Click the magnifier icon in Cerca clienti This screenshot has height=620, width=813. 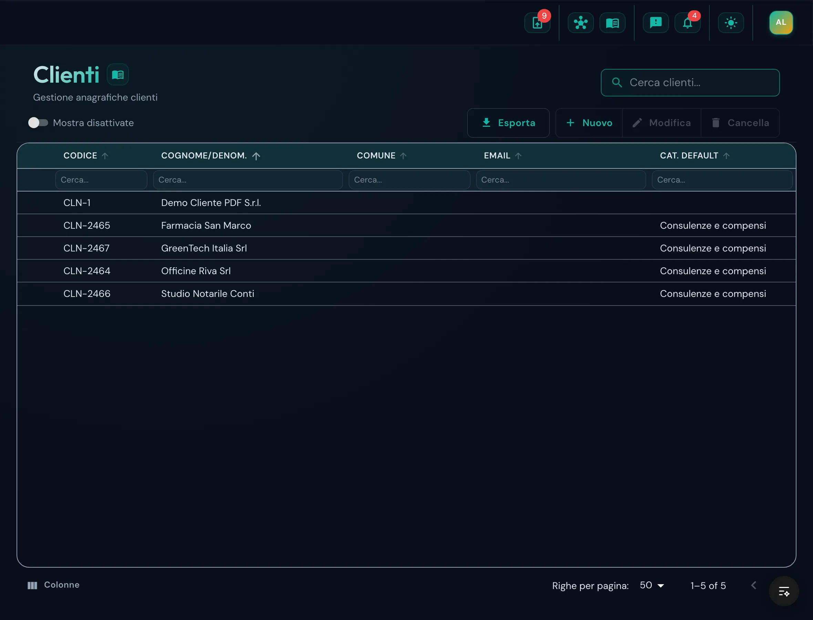tap(617, 82)
